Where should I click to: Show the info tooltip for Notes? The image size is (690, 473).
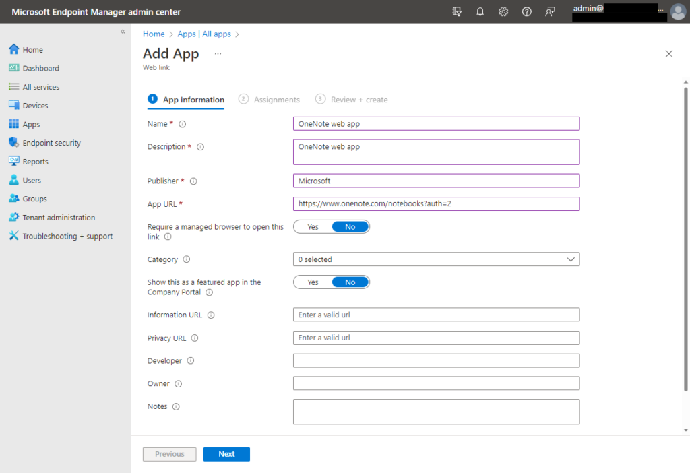pyautogui.click(x=176, y=406)
